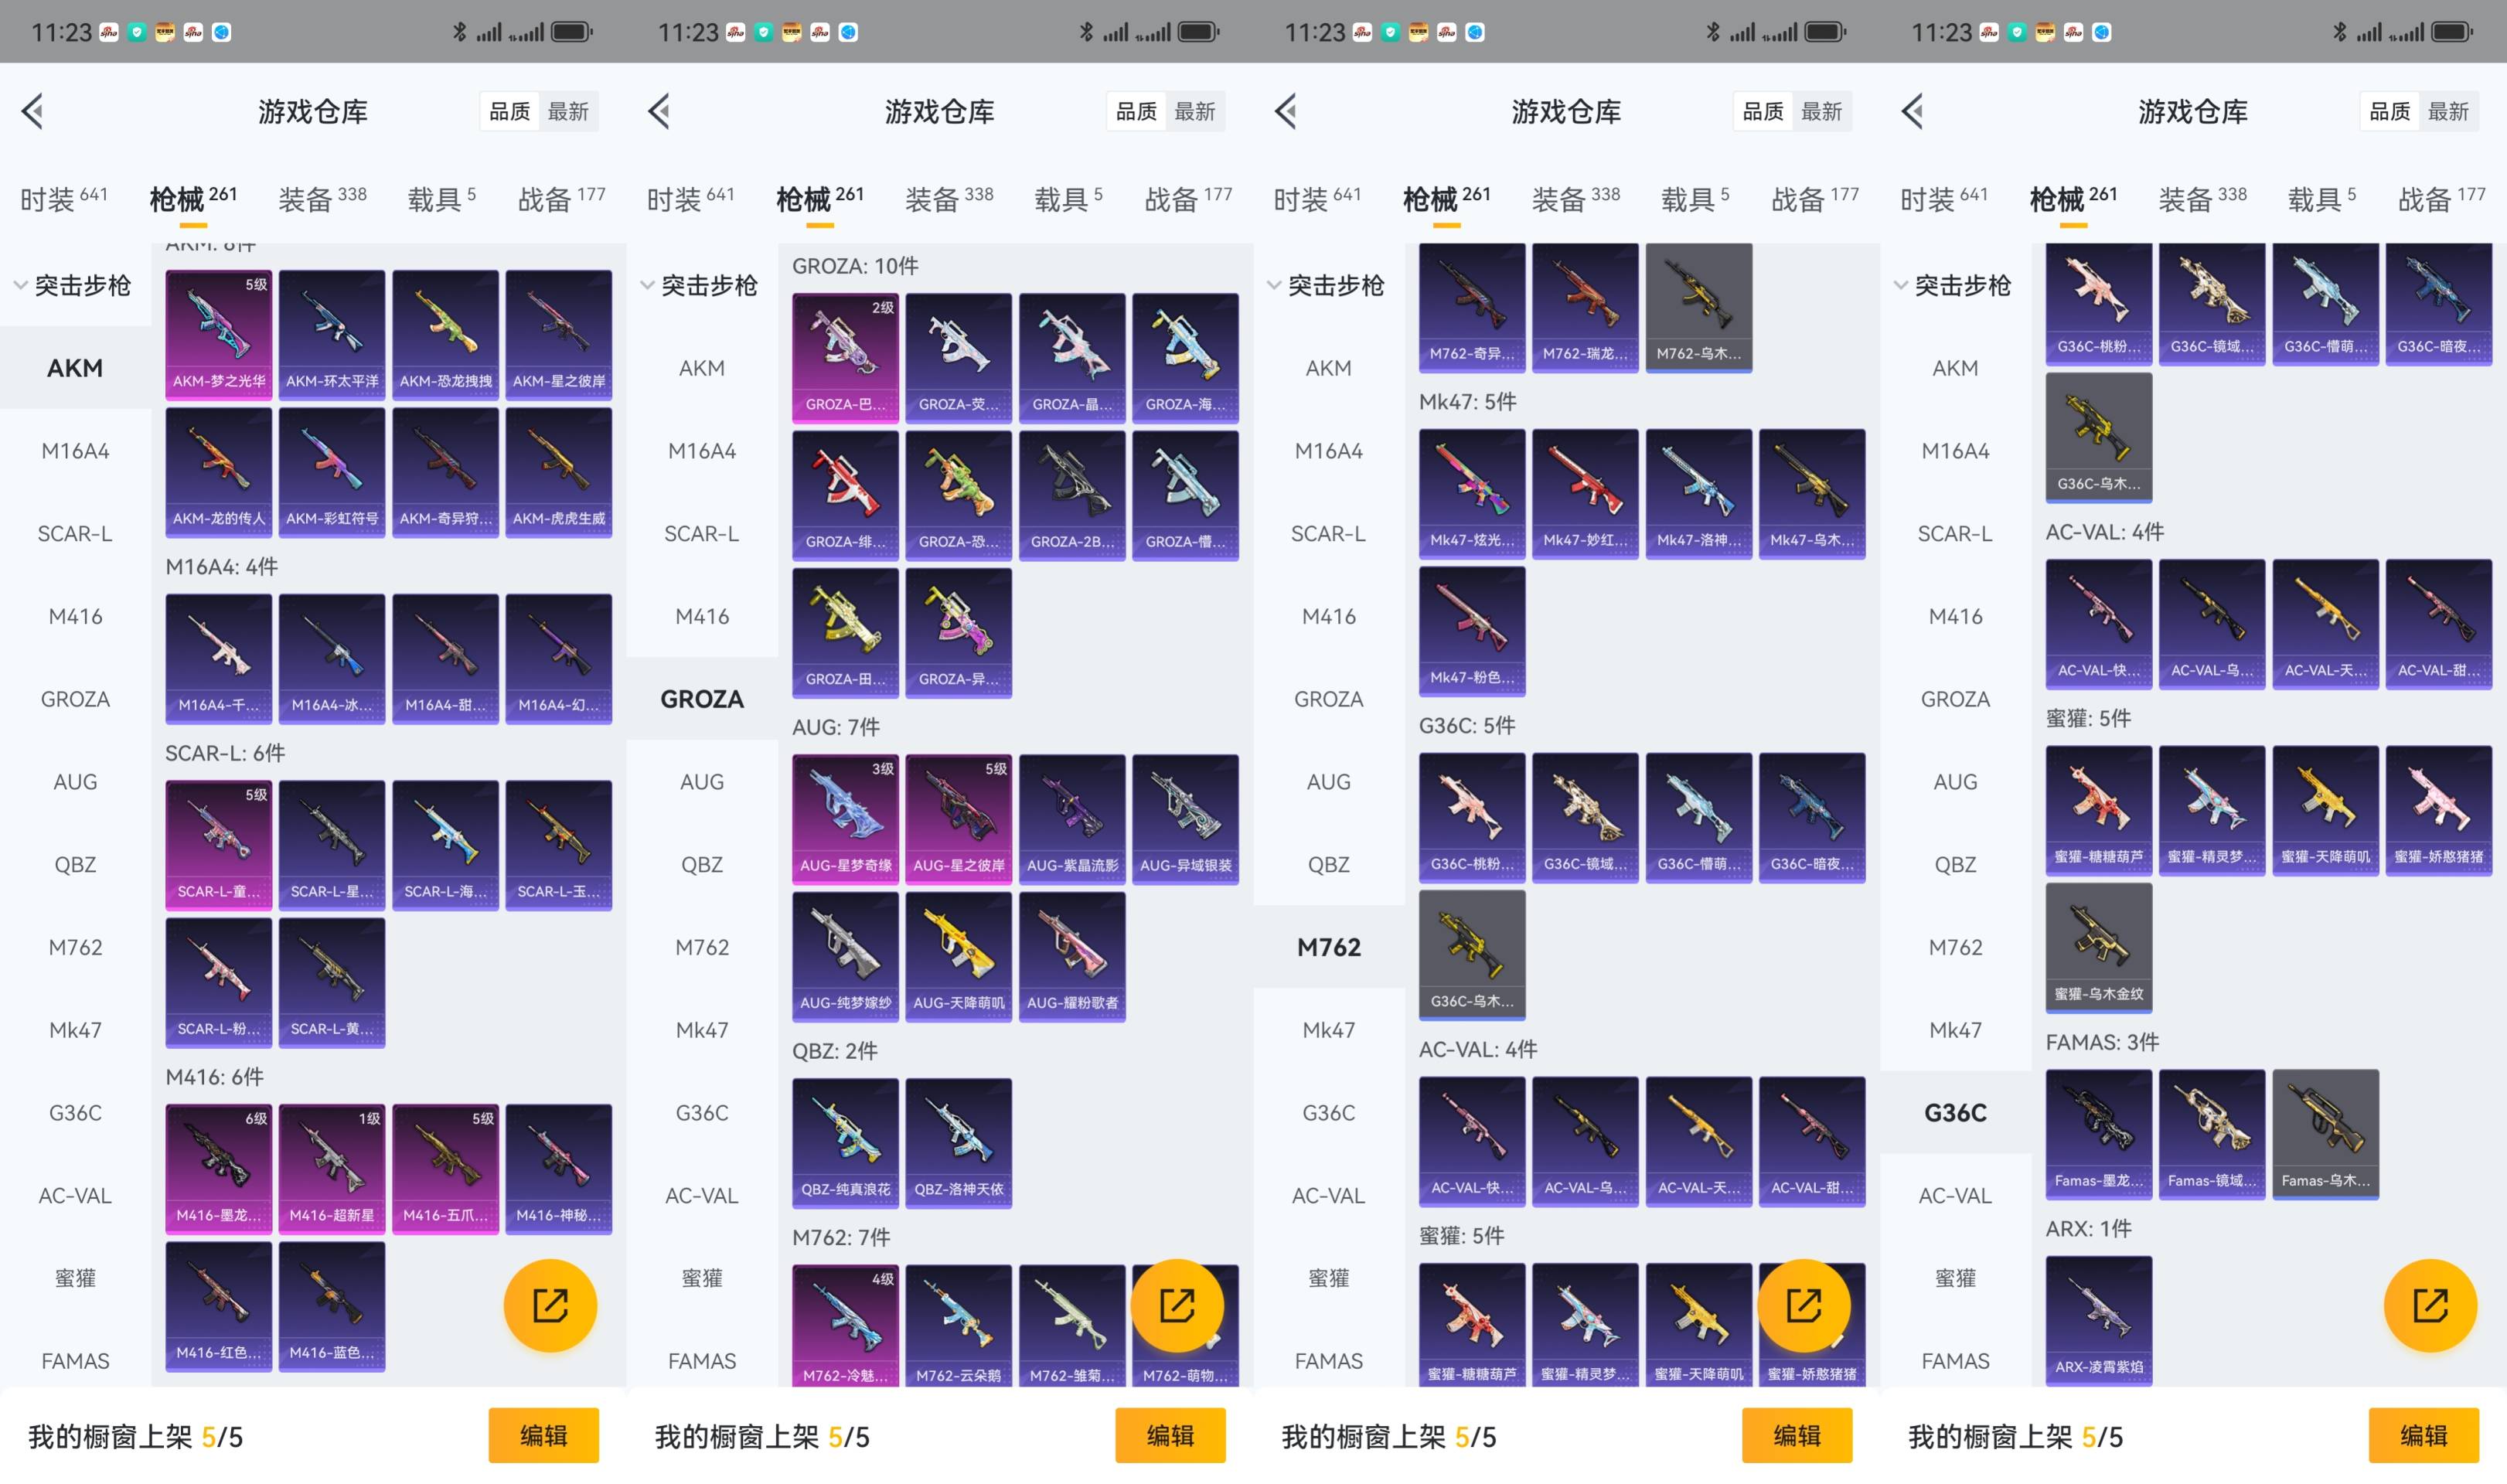Collapse 突击步枪 above the highlighted AKM entry
This screenshot has height=1484, width=2507.
74,286
